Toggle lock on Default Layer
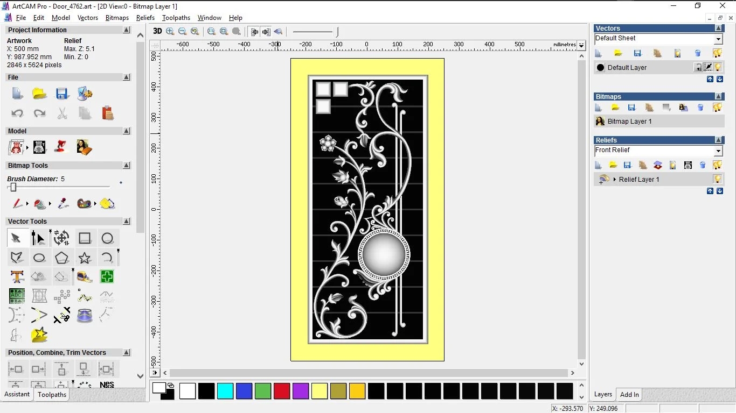This screenshot has width=736, height=413. tap(698, 67)
